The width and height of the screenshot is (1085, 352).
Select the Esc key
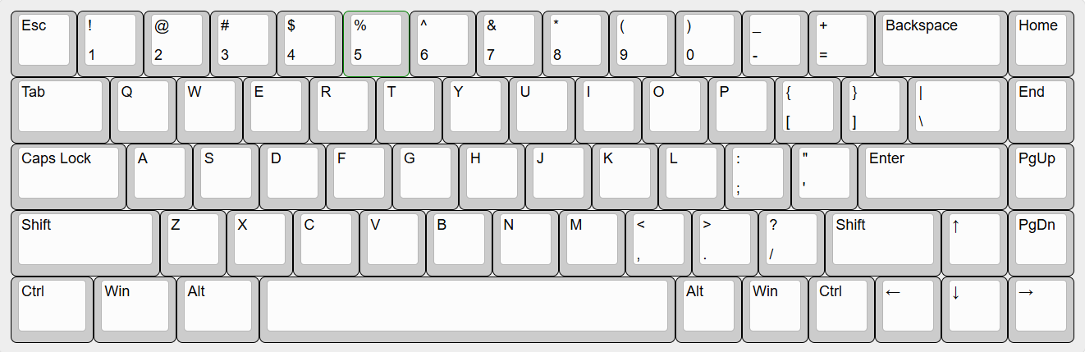coord(43,43)
